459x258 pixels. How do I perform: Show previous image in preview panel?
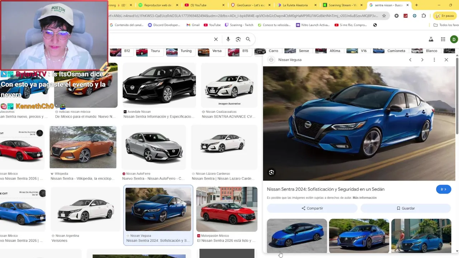pos(410,60)
